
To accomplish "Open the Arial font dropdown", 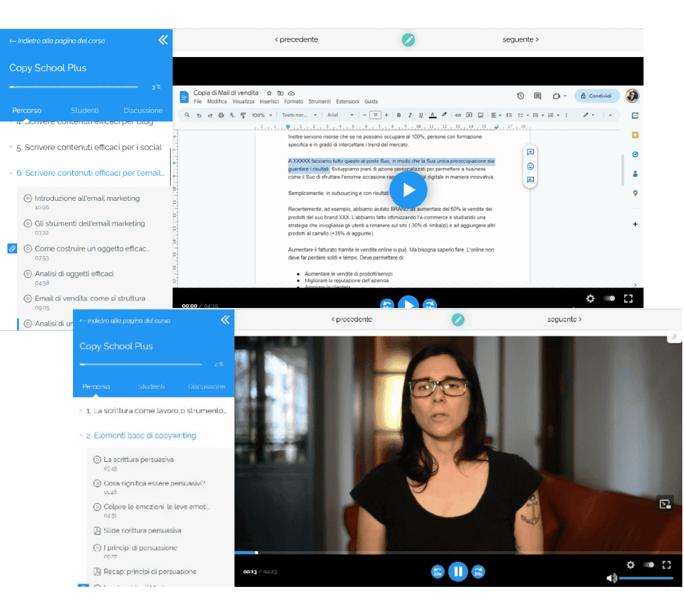I will (340, 115).
